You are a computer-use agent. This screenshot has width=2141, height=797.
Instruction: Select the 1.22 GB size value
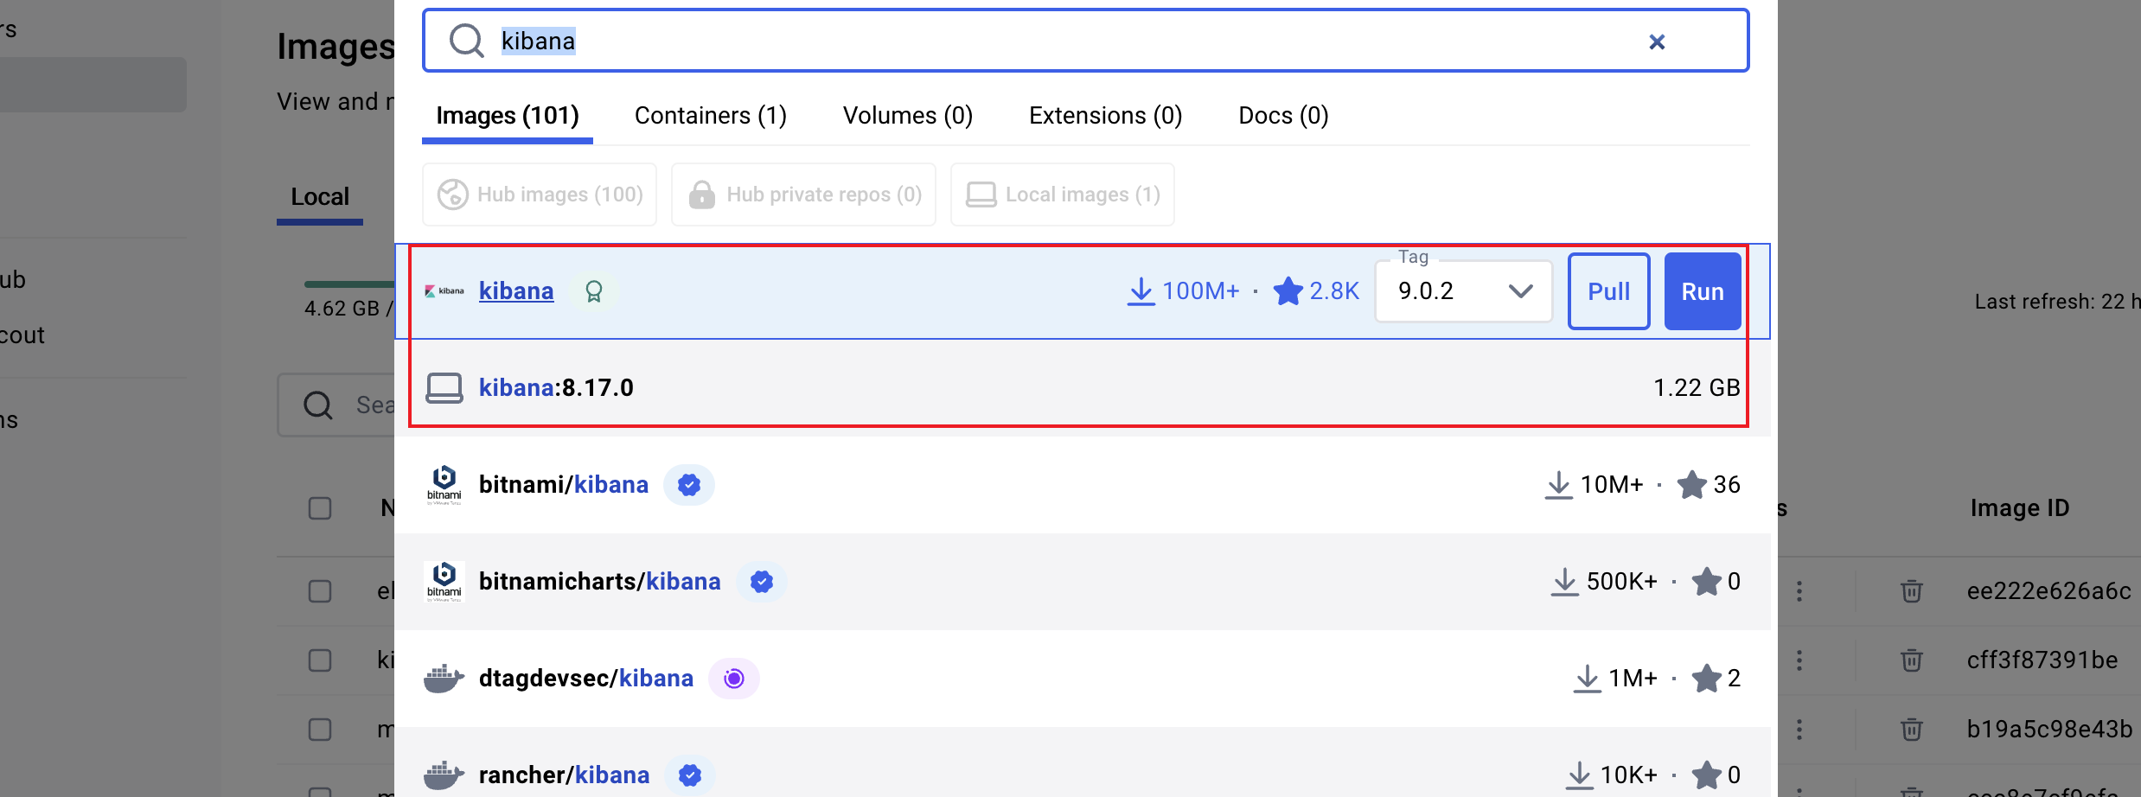click(x=1697, y=387)
